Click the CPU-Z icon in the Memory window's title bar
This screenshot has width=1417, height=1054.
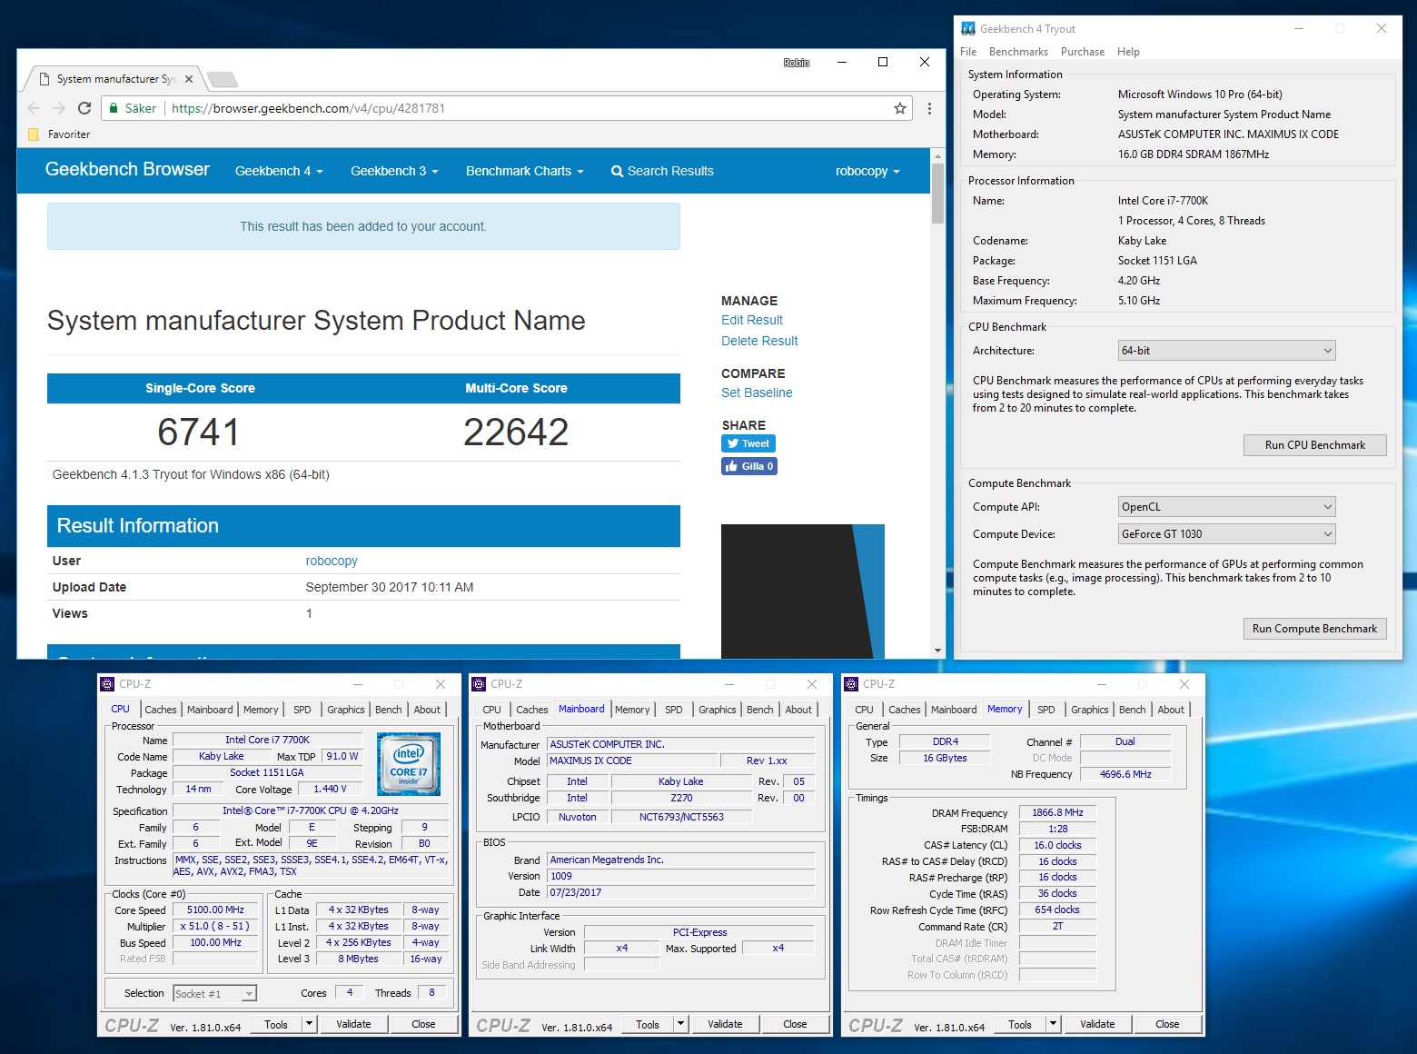851,684
